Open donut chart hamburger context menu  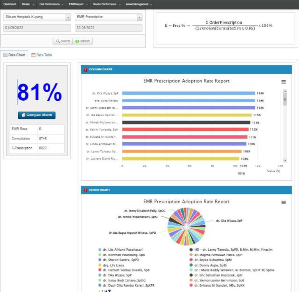coord(283,203)
